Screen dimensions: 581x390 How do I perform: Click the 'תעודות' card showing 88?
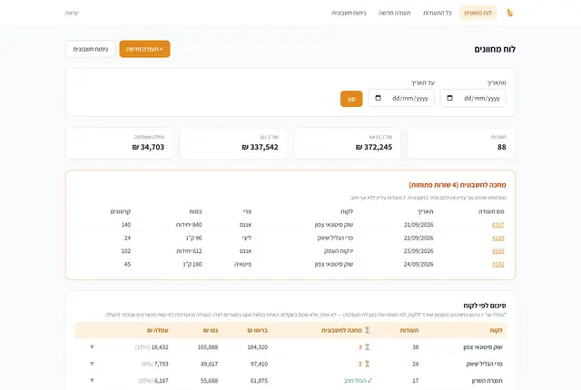[x=461, y=143]
